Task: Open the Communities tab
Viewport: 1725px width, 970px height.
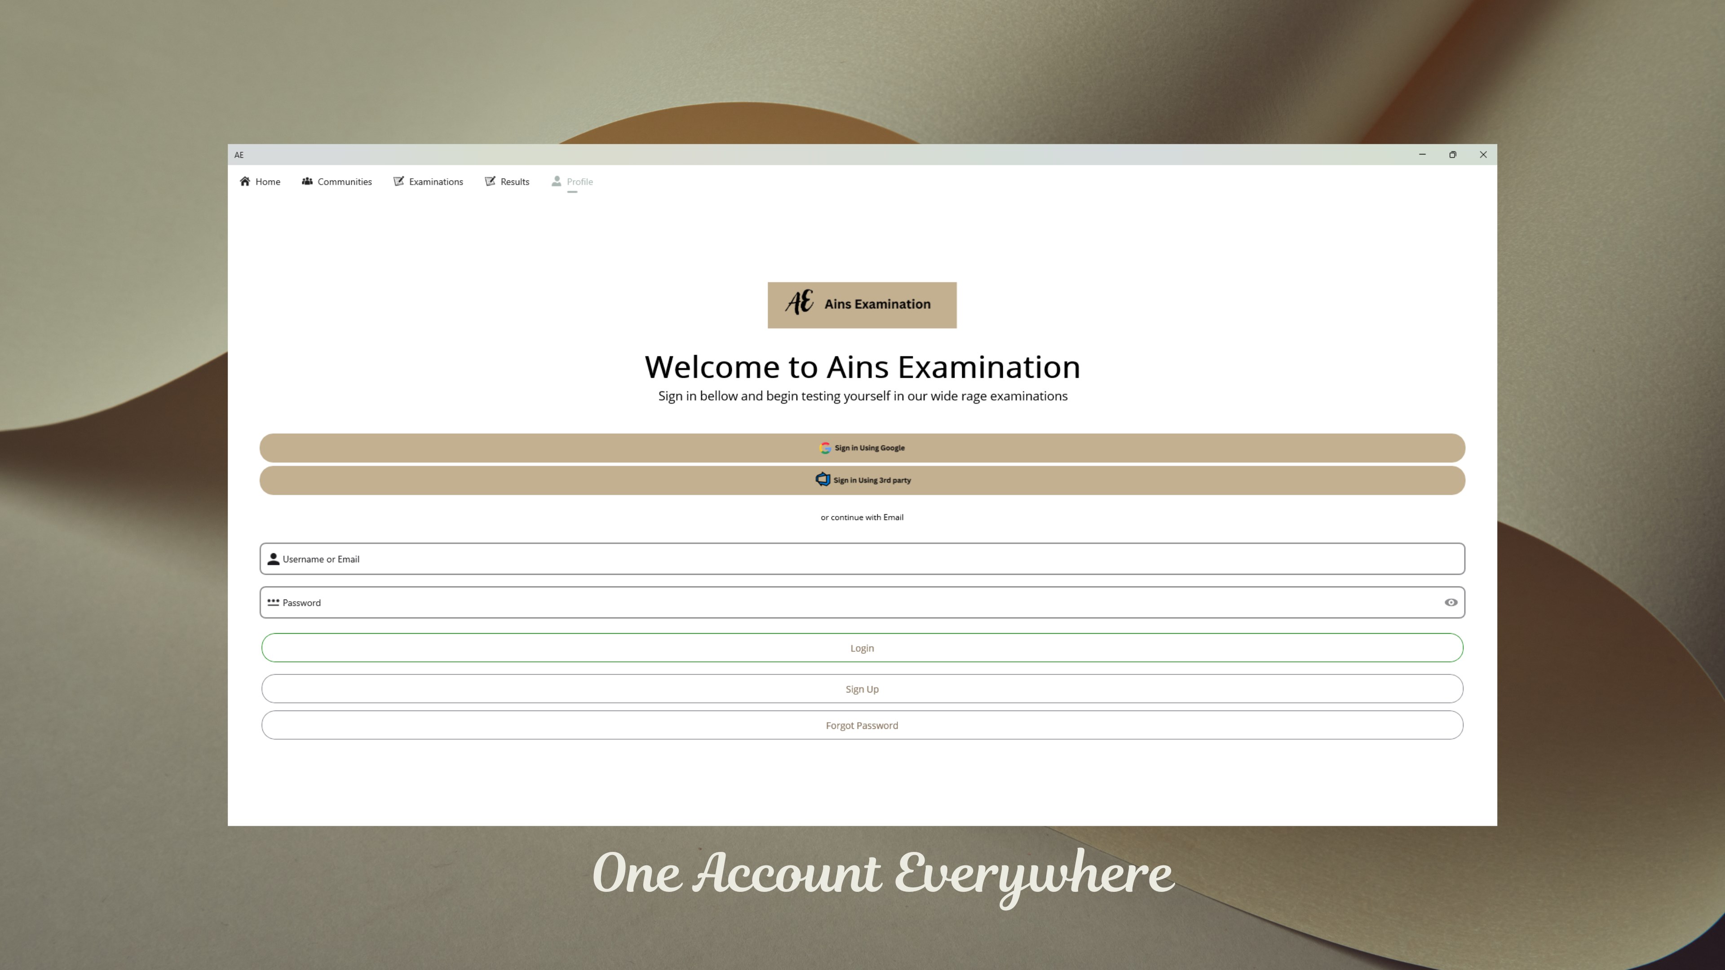Action: tap(344, 182)
